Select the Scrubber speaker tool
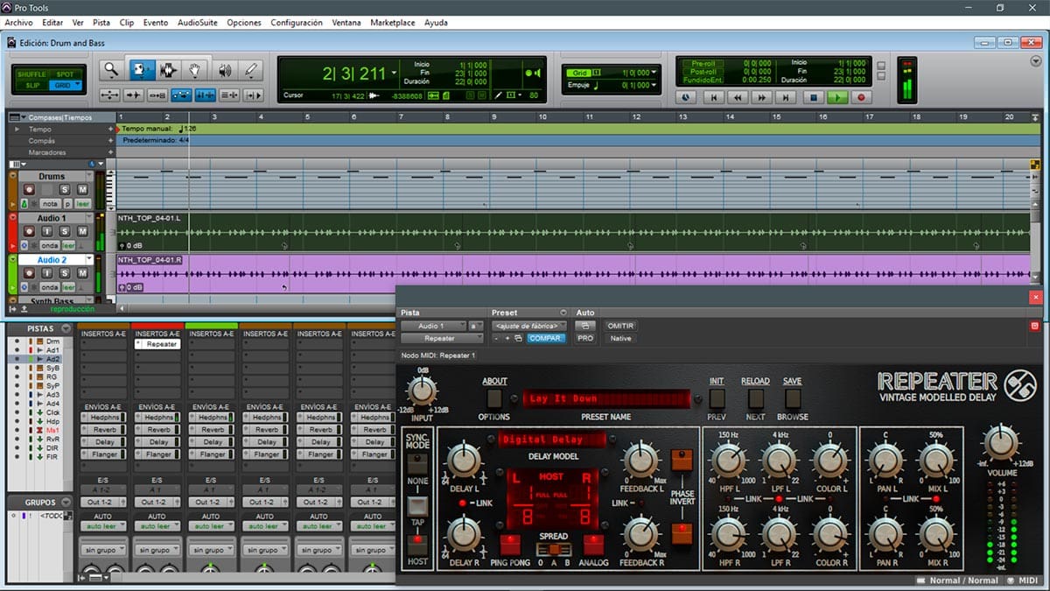The width and height of the screenshot is (1050, 591). tap(225, 70)
